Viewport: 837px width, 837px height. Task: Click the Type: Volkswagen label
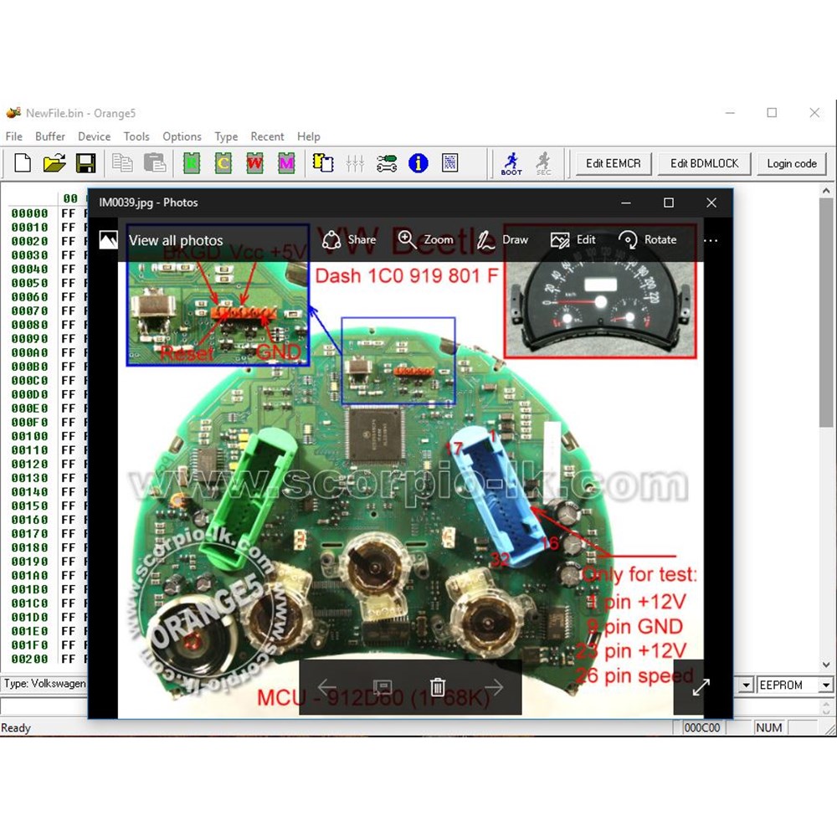(x=44, y=684)
